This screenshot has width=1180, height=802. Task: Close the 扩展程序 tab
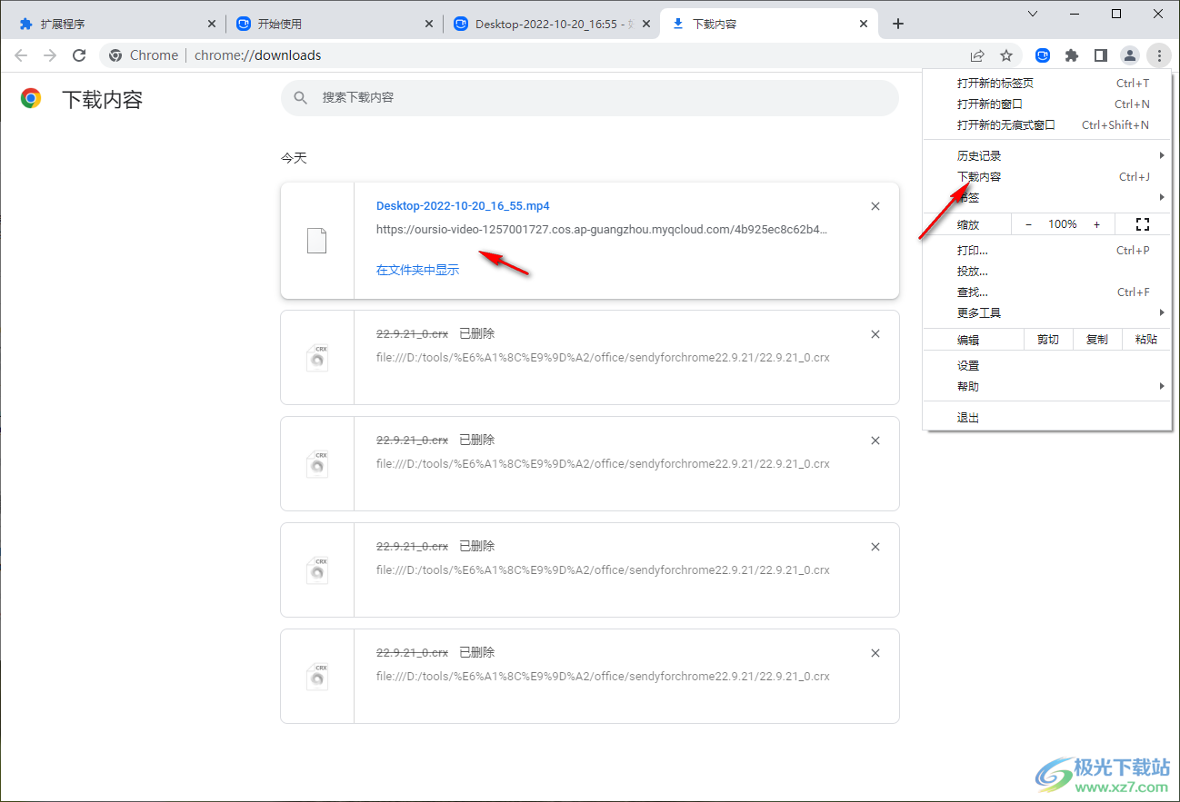(x=212, y=24)
